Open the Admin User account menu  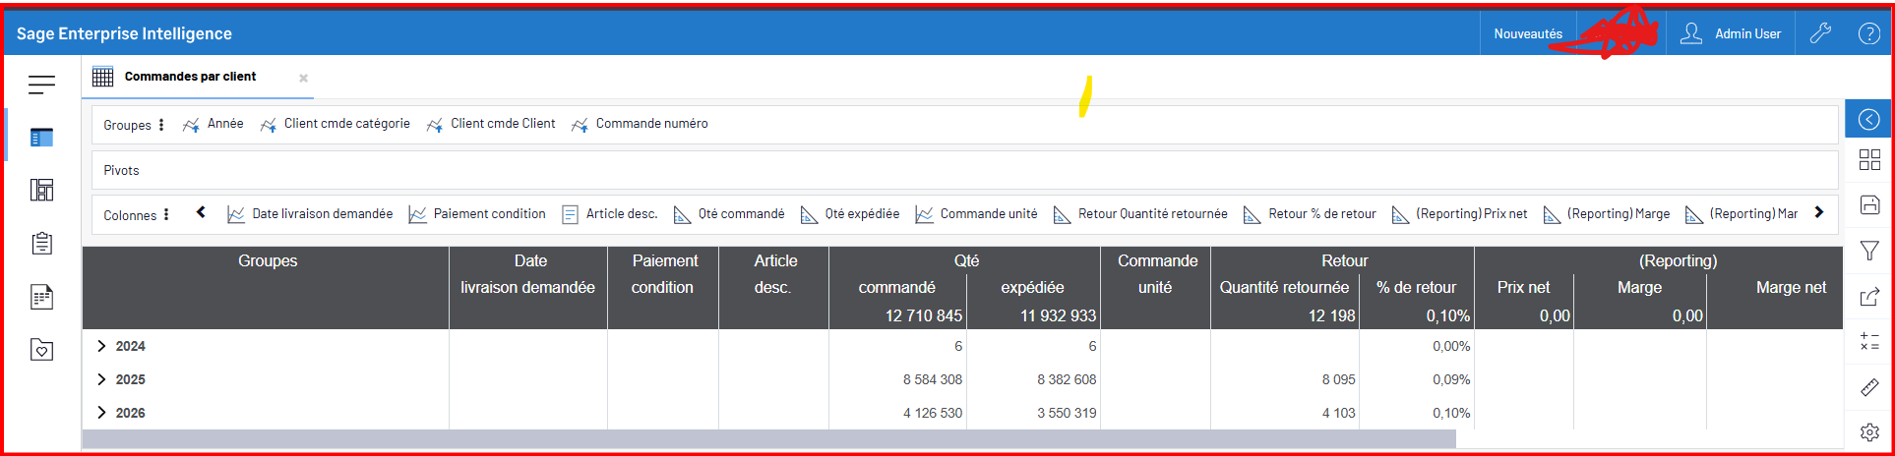coord(1732,33)
